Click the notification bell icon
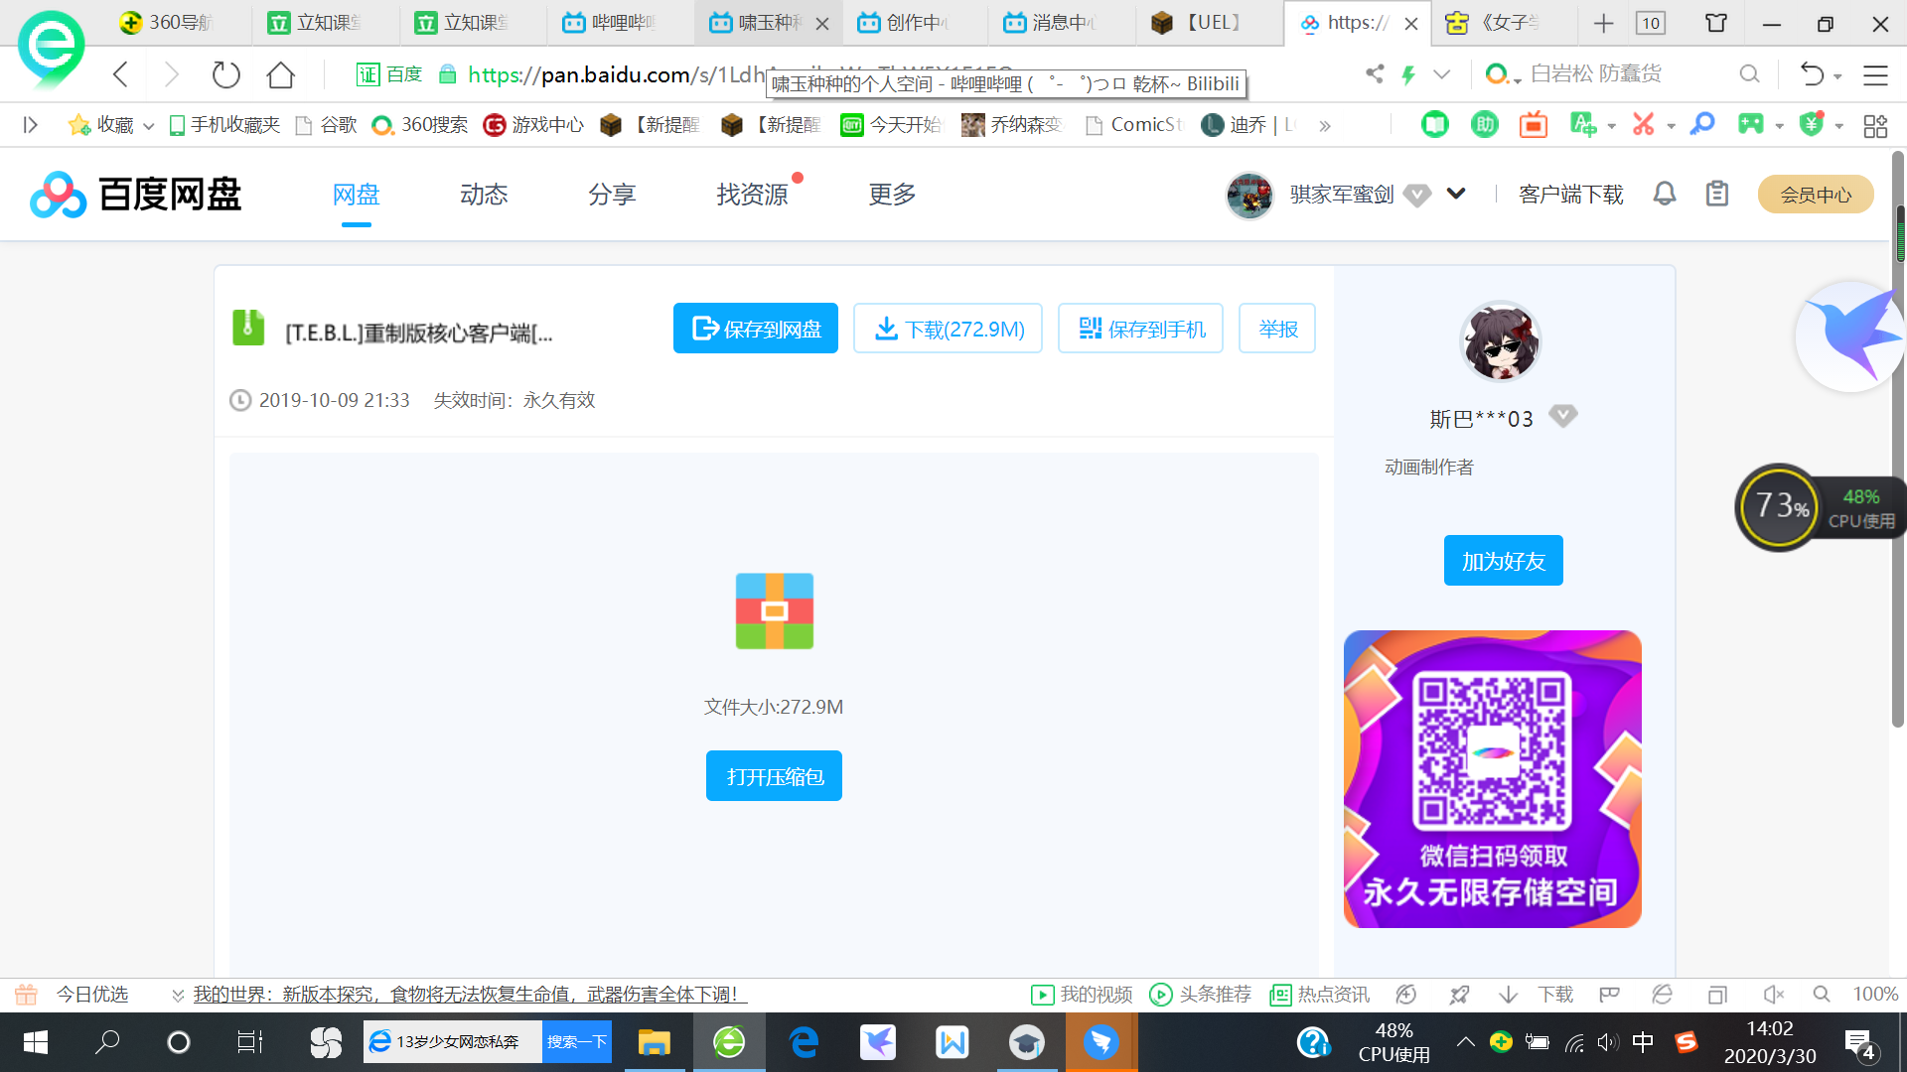This screenshot has width=1907, height=1072. point(1665,194)
